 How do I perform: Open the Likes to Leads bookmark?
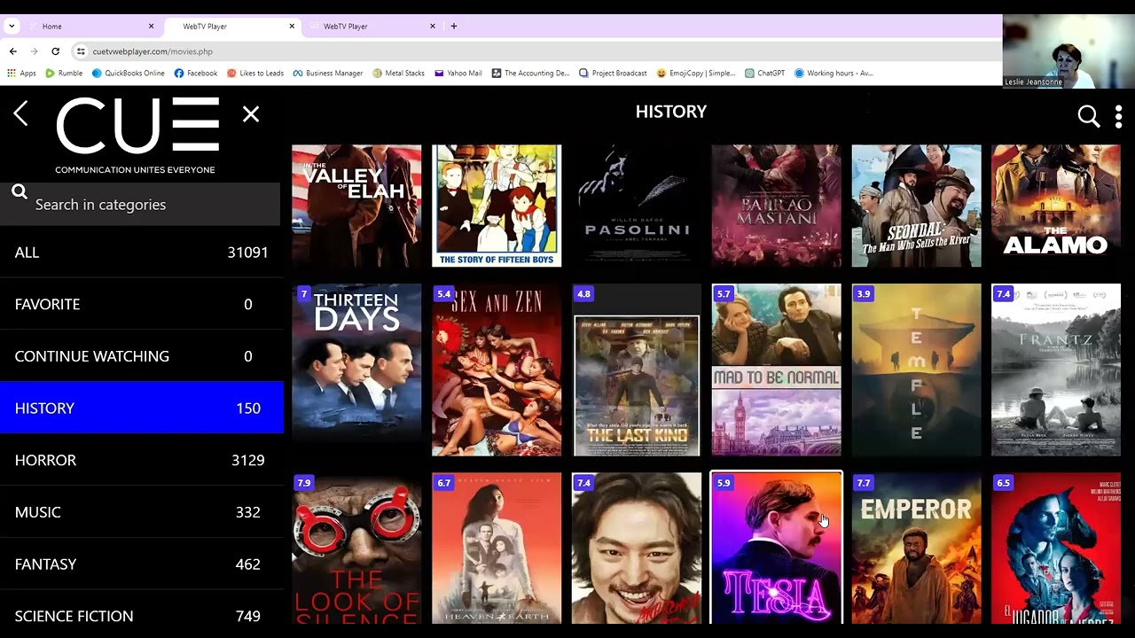pos(255,73)
